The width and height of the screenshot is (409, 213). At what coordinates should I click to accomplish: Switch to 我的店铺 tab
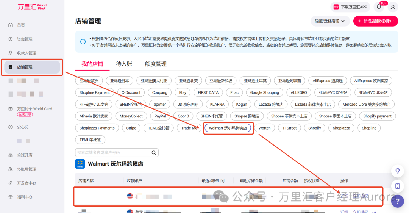click(92, 64)
